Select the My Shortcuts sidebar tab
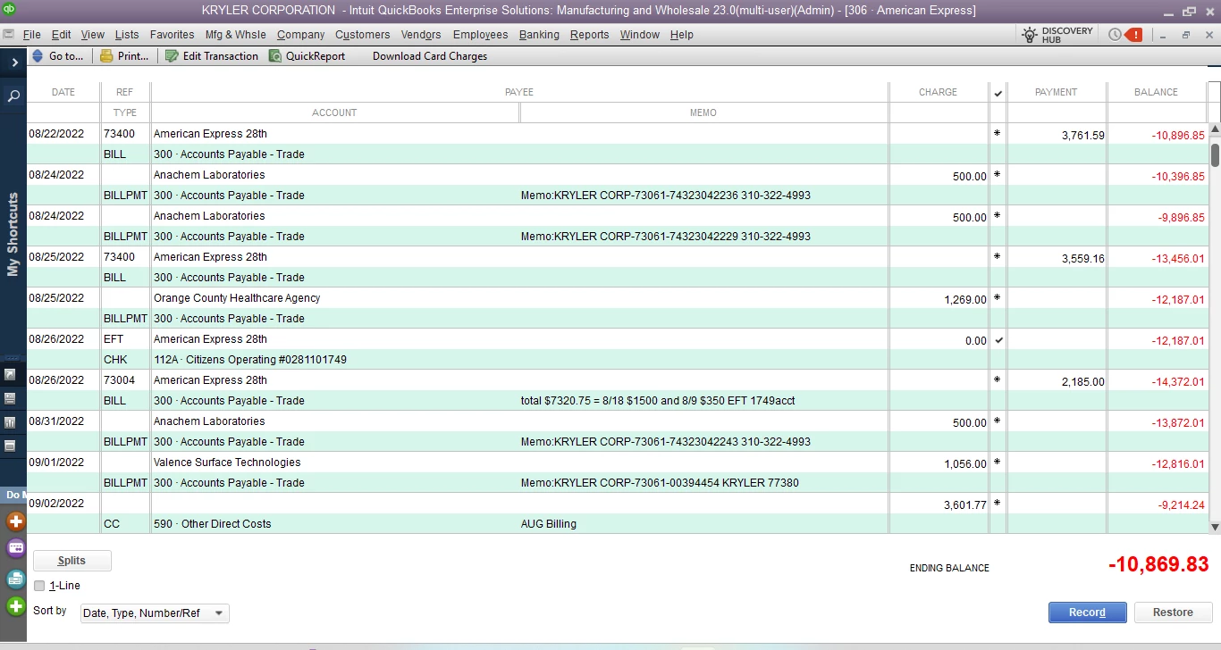1221x650 pixels. pos(13,234)
